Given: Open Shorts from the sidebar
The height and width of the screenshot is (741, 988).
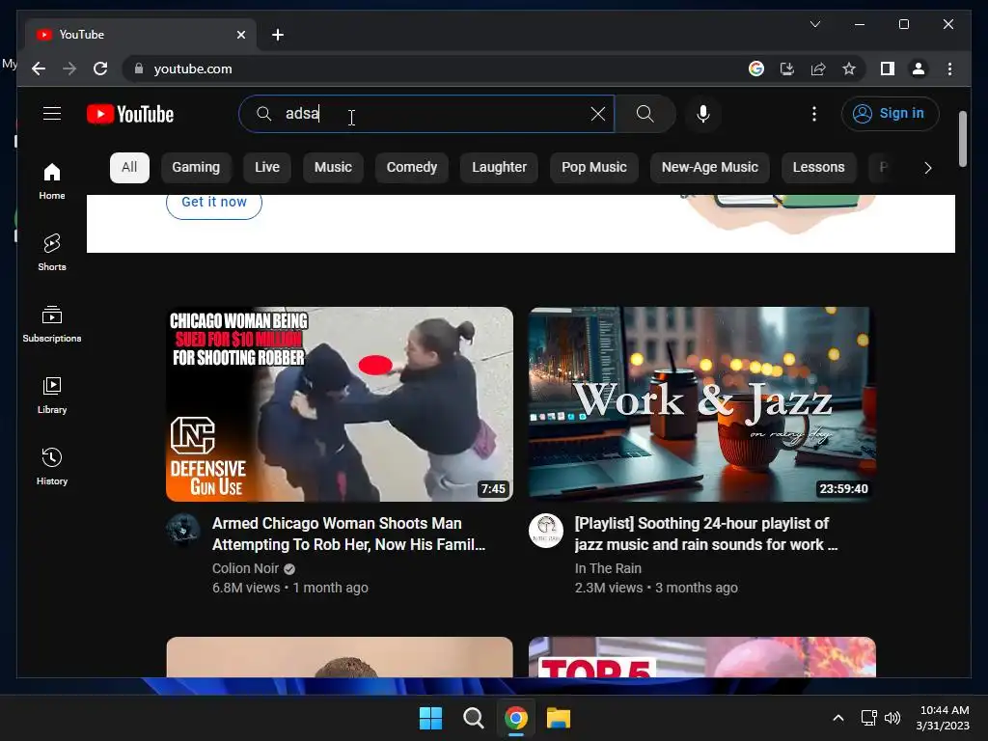Looking at the screenshot, I should (x=52, y=253).
